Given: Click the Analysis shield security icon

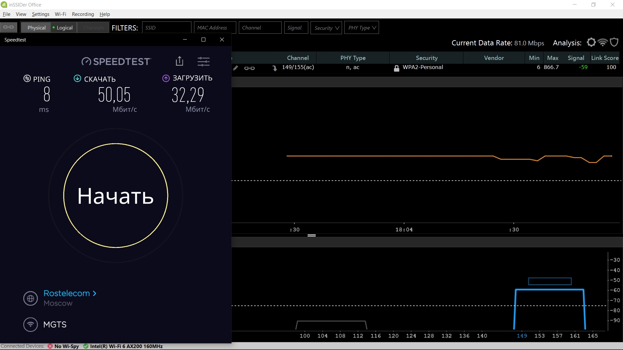Looking at the screenshot, I should [614, 42].
